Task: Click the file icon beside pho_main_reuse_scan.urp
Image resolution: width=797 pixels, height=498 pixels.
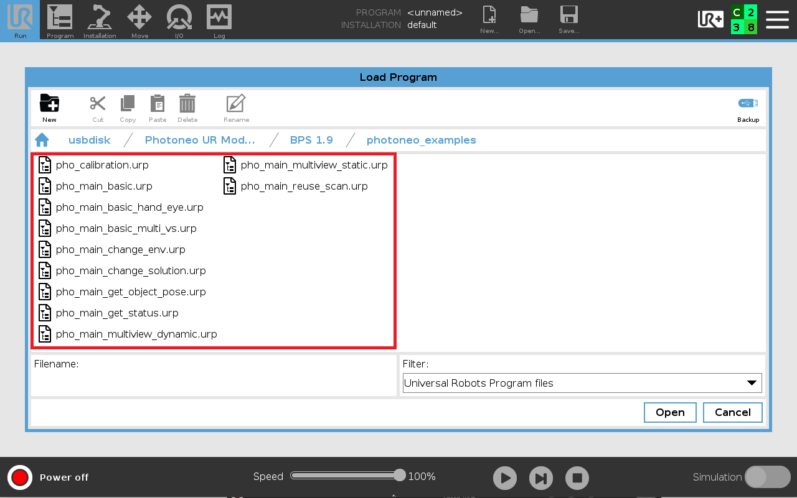Action: coord(230,186)
